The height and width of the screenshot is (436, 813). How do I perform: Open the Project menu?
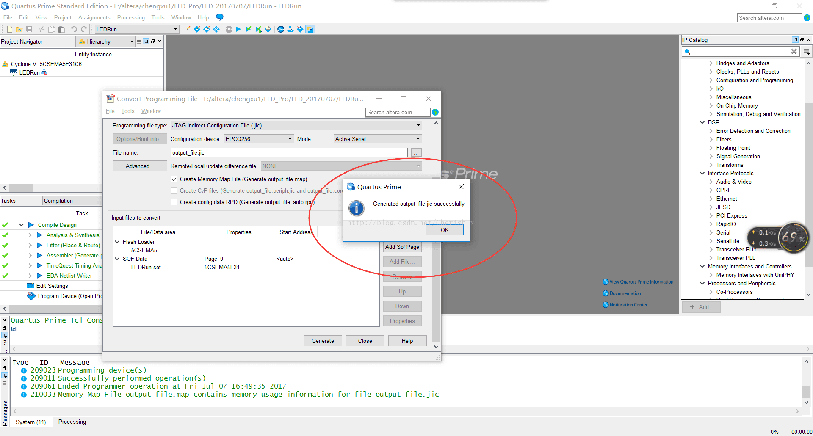(63, 17)
